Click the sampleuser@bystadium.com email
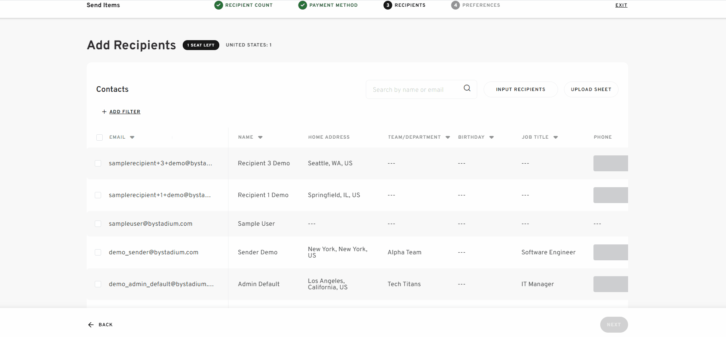 pyautogui.click(x=150, y=224)
